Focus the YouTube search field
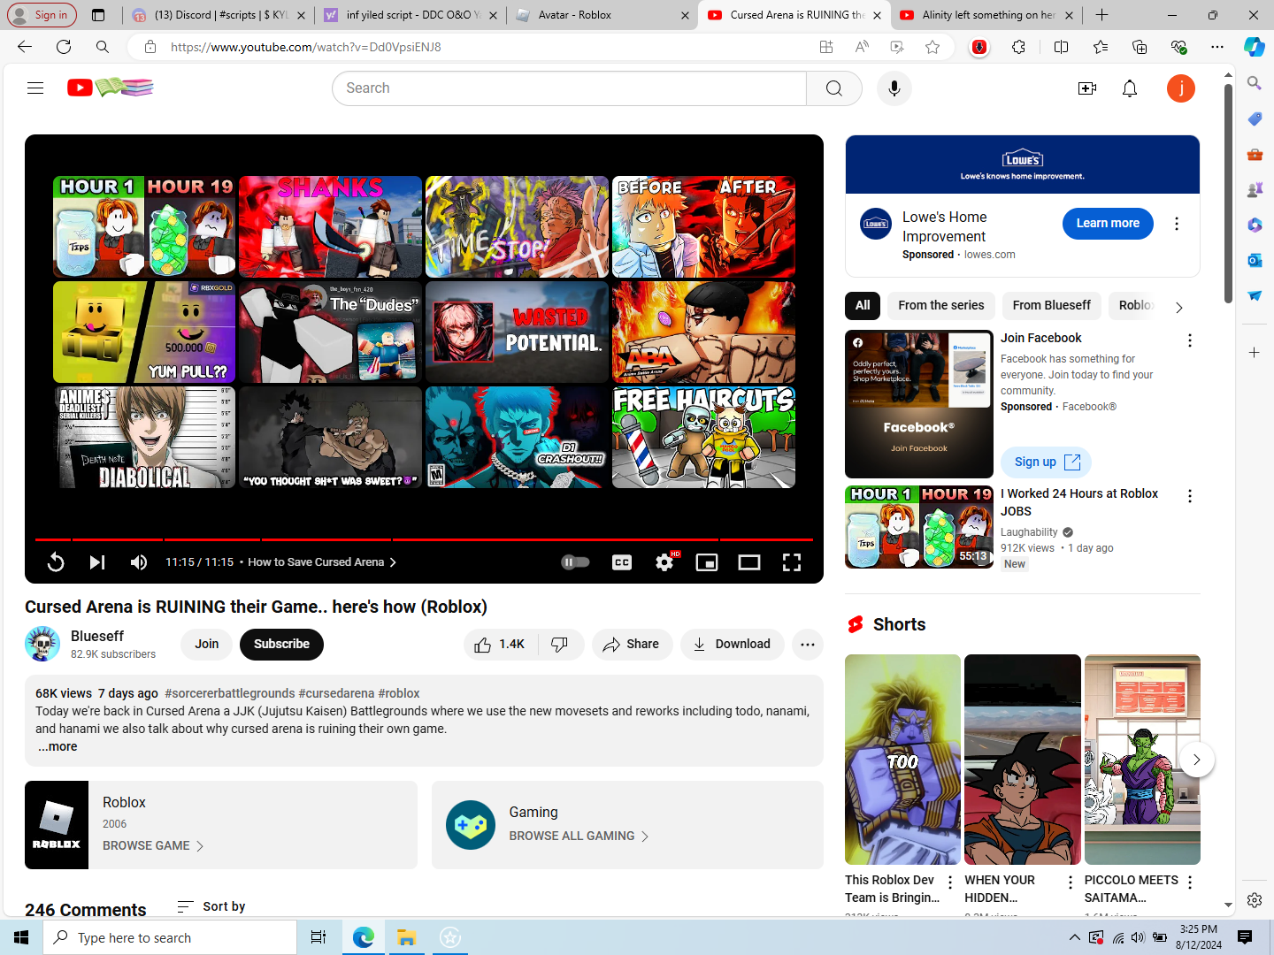 (x=569, y=88)
